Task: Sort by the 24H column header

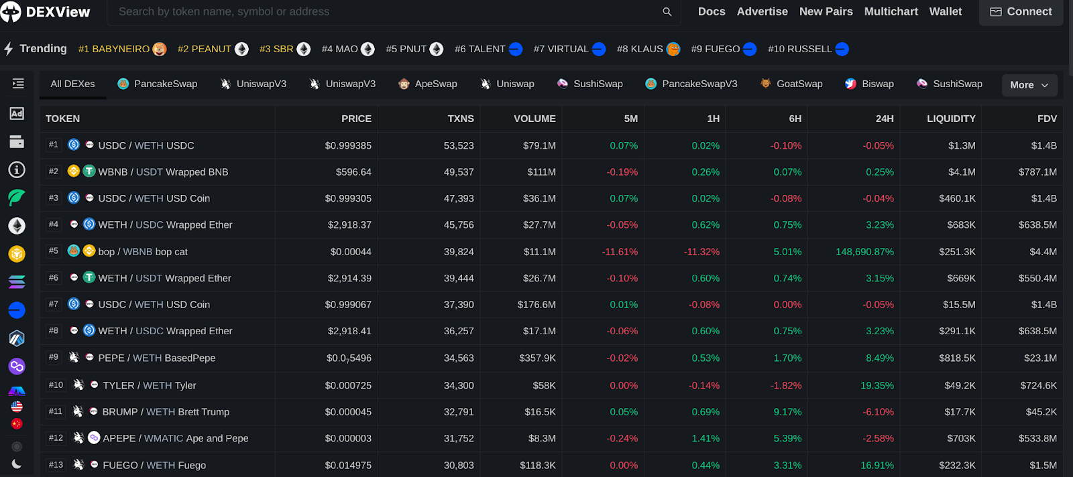Action: tap(885, 119)
